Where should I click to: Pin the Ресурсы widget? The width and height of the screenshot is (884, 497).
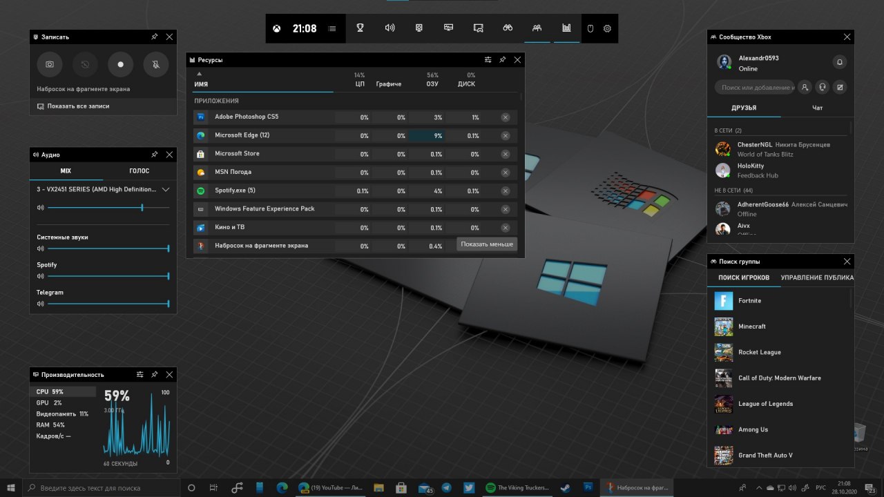pyautogui.click(x=503, y=60)
